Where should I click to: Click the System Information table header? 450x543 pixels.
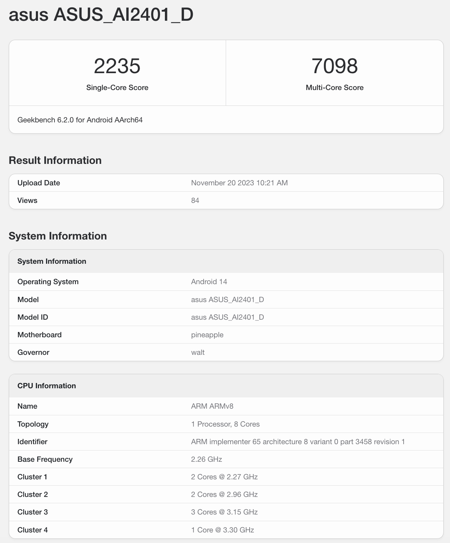[x=52, y=261]
